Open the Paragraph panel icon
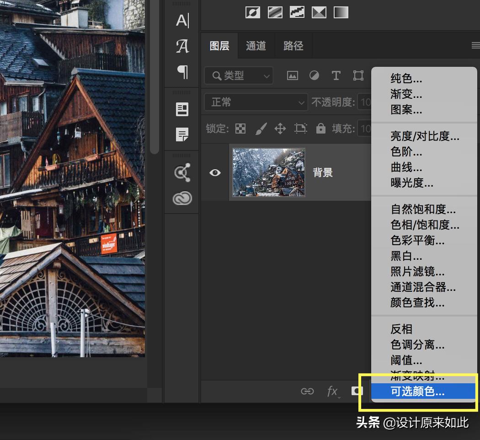The image size is (480, 440). point(182,72)
